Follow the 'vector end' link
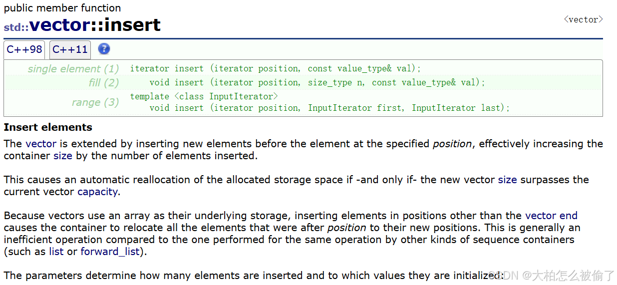The image size is (617, 285). click(x=551, y=216)
